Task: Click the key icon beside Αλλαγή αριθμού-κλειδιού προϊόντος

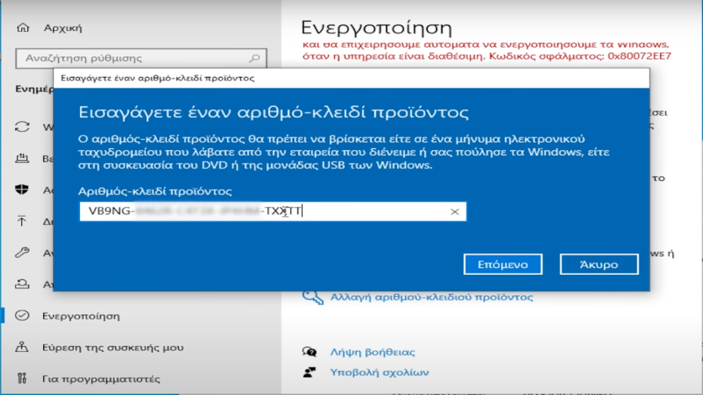Action: pyautogui.click(x=311, y=296)
